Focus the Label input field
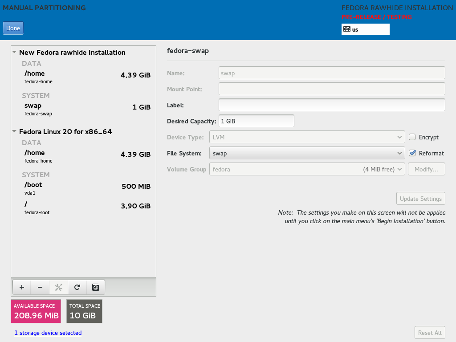Image resolution: width=456 pixels, height=342 pixels. click(x=332, y=105)
